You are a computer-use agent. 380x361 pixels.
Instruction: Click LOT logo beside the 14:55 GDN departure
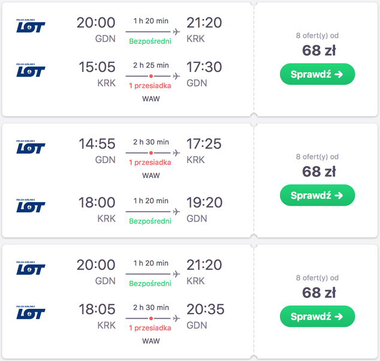coord(31,147)
